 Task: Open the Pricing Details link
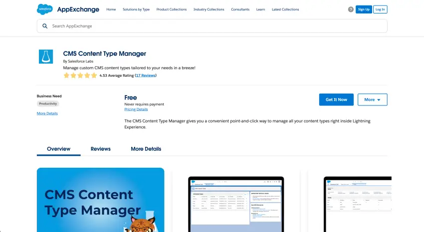[136, 109]
